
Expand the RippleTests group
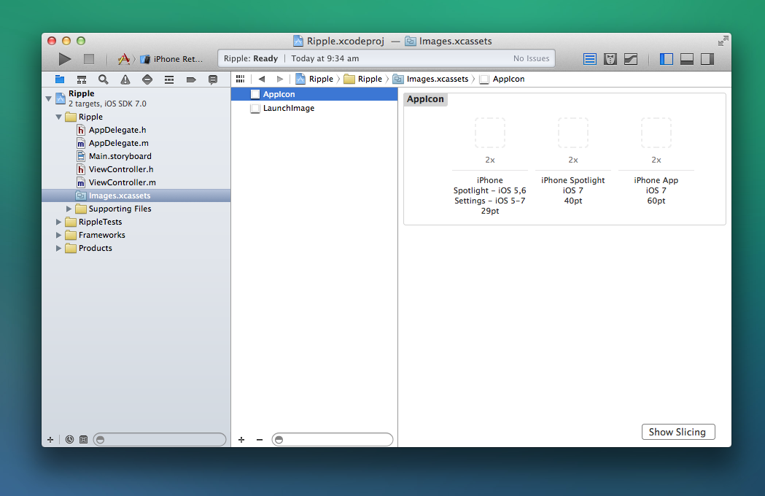(x=59, y=222)
